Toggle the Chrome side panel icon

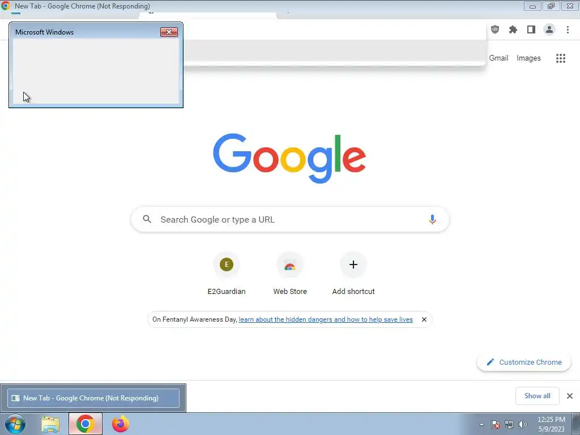[531, 29]
